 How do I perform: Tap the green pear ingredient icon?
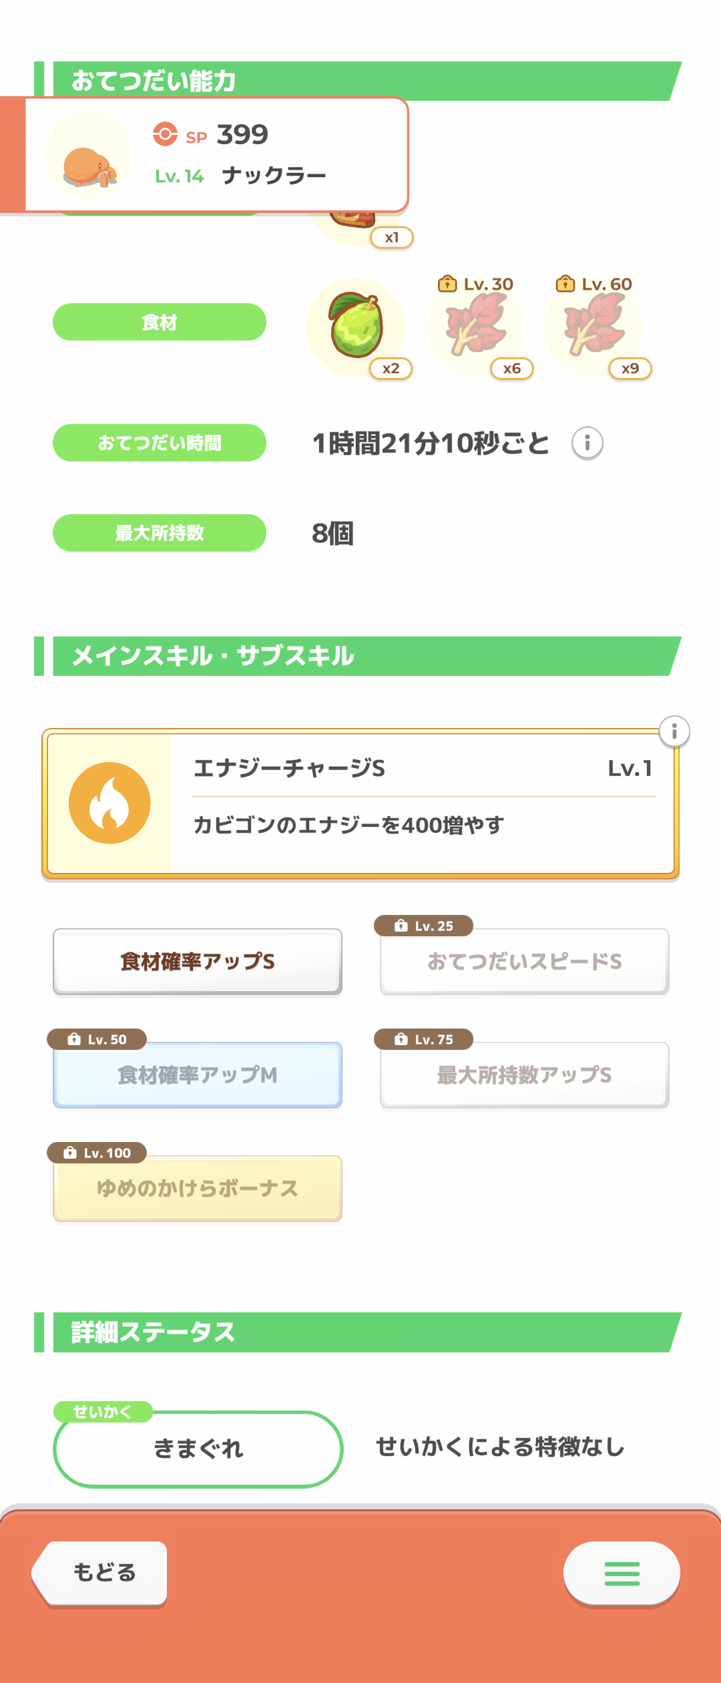[356, 327]
